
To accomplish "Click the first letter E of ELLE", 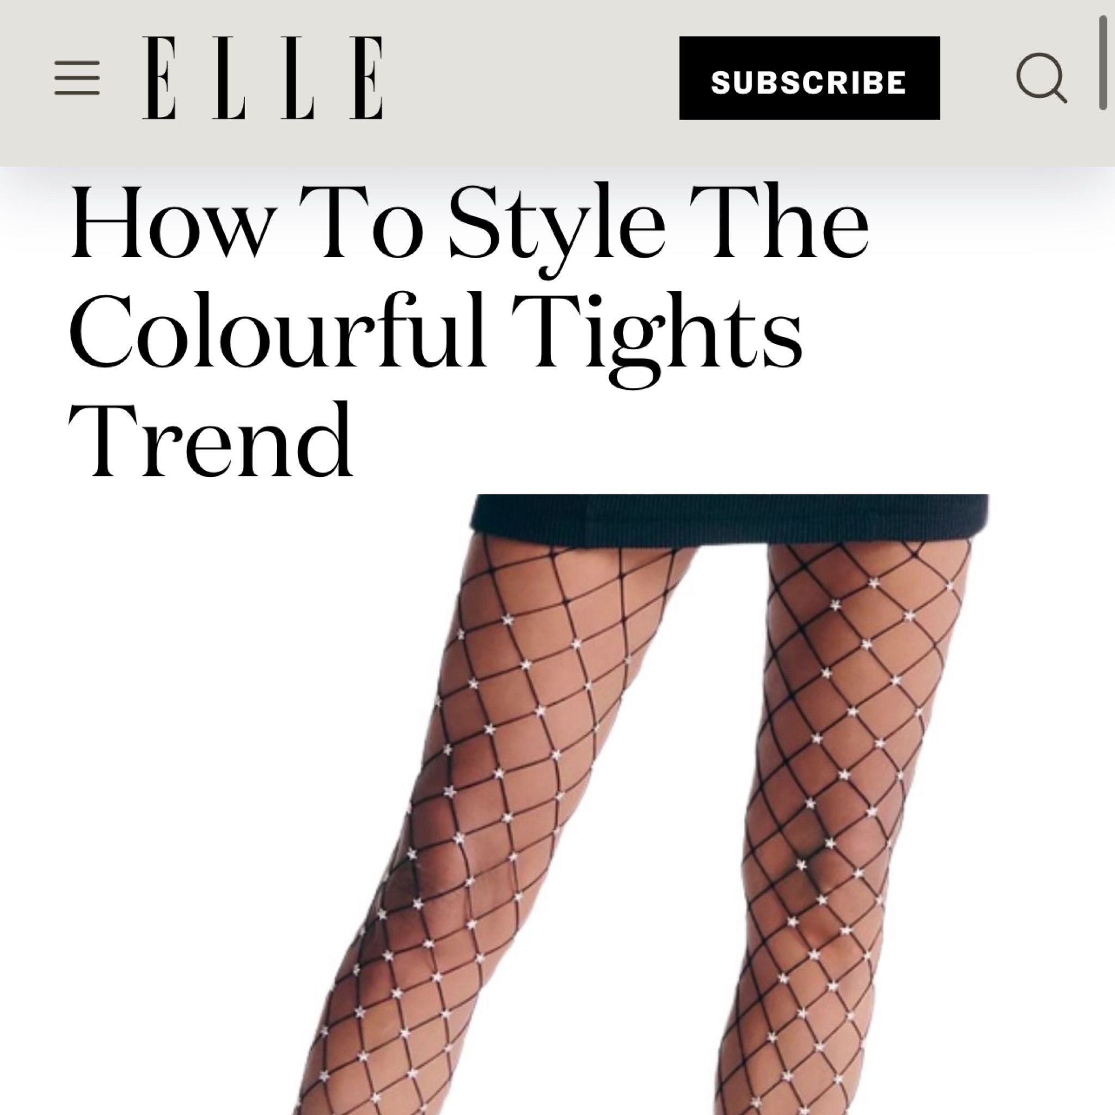I will click(160, 78).
